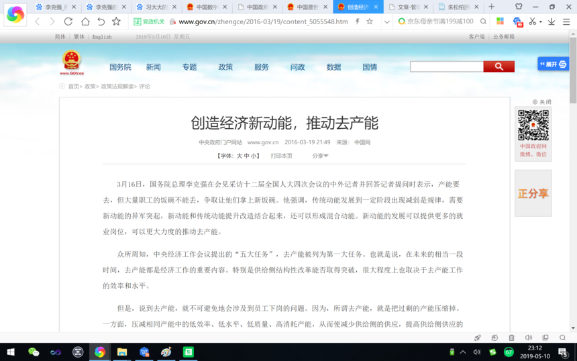The height and width of the screenshot is (361, 577).
Task: Click the browser forward arrow
Action: click(52, 21)
